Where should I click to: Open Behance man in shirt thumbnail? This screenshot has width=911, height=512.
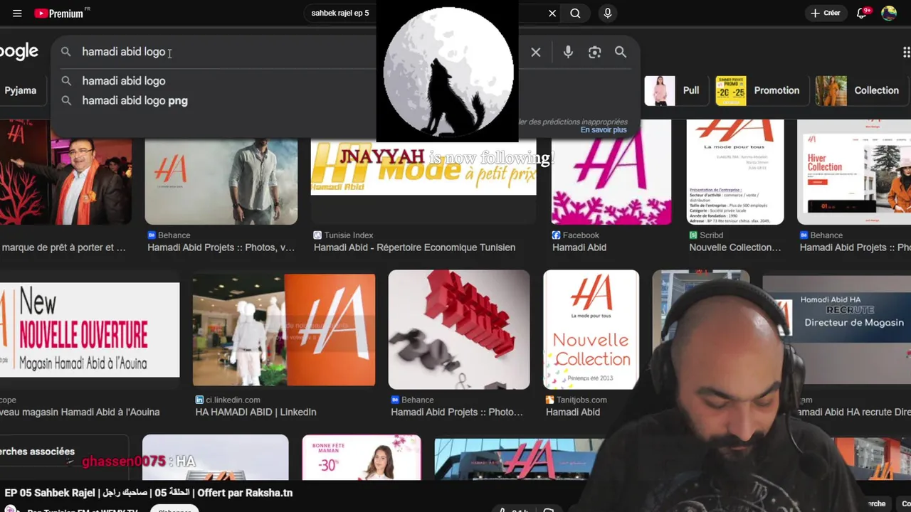[221, 181]
